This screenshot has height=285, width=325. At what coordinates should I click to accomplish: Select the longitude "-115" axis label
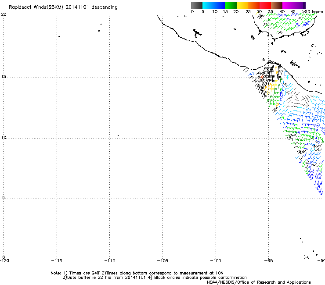[x=57, y=260]
